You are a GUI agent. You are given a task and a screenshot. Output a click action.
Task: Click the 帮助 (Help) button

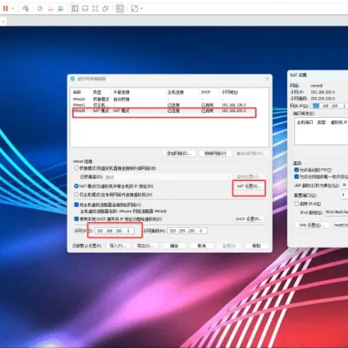tap(256, 246)
